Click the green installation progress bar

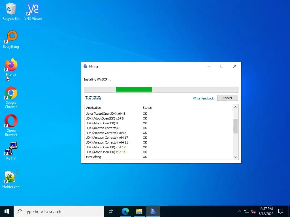[134, 90]
